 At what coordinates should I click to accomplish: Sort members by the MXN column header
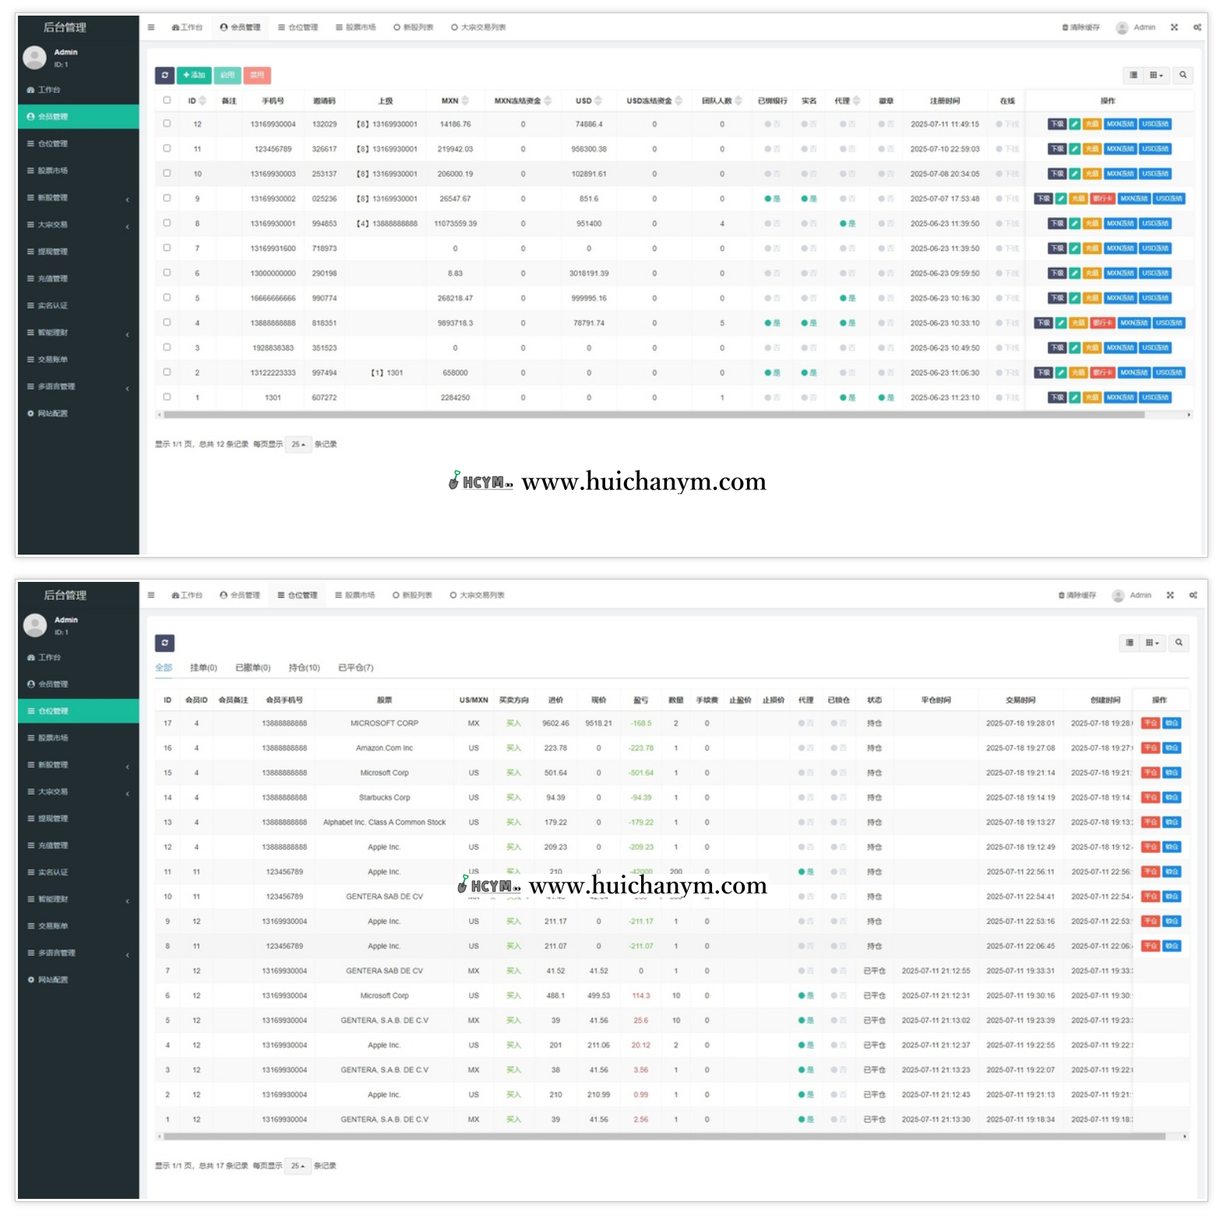pyautogui.click(x=450, y=100)
